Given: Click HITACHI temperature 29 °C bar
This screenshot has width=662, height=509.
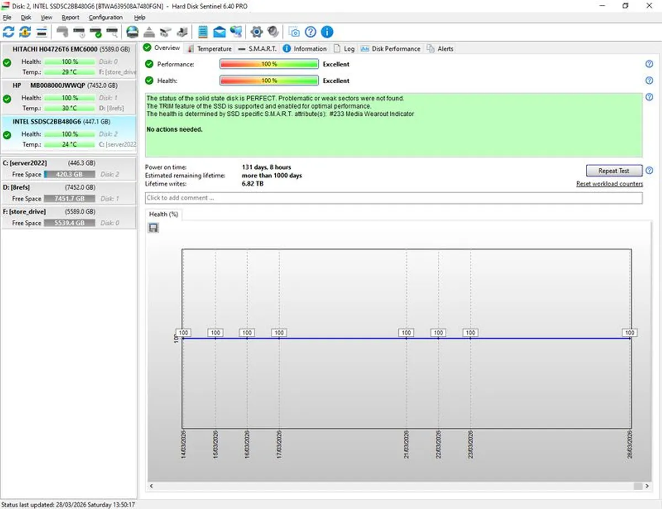Looking at the screenshot, I should click(70, 72).
